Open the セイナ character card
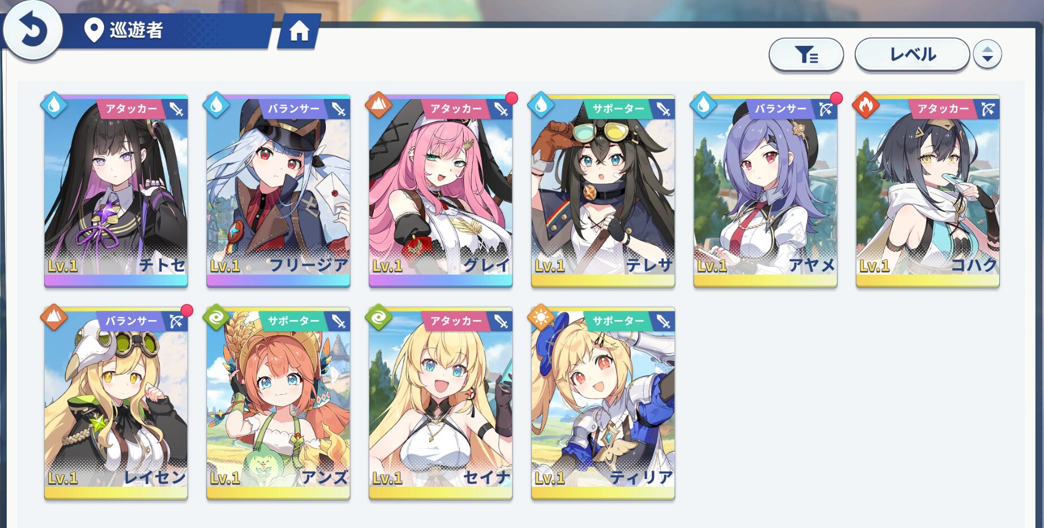Viewport: 1044px width, 528px height. [441, 404]
